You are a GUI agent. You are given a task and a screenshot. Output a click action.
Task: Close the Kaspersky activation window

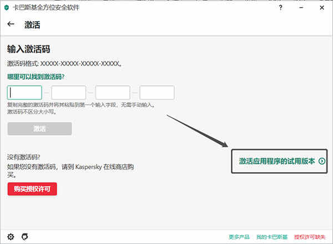(x=322, y=8)
